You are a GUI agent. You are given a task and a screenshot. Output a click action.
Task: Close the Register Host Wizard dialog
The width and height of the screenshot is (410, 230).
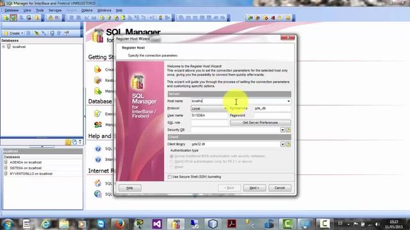tap(288, 38)
